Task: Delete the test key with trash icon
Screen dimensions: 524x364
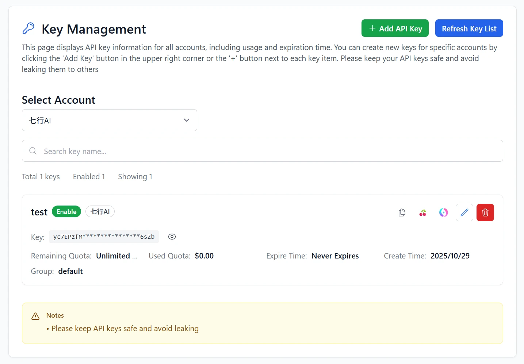Action: 485,212
